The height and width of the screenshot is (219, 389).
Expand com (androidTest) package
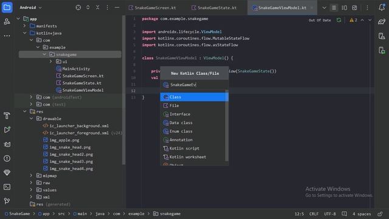31,97
